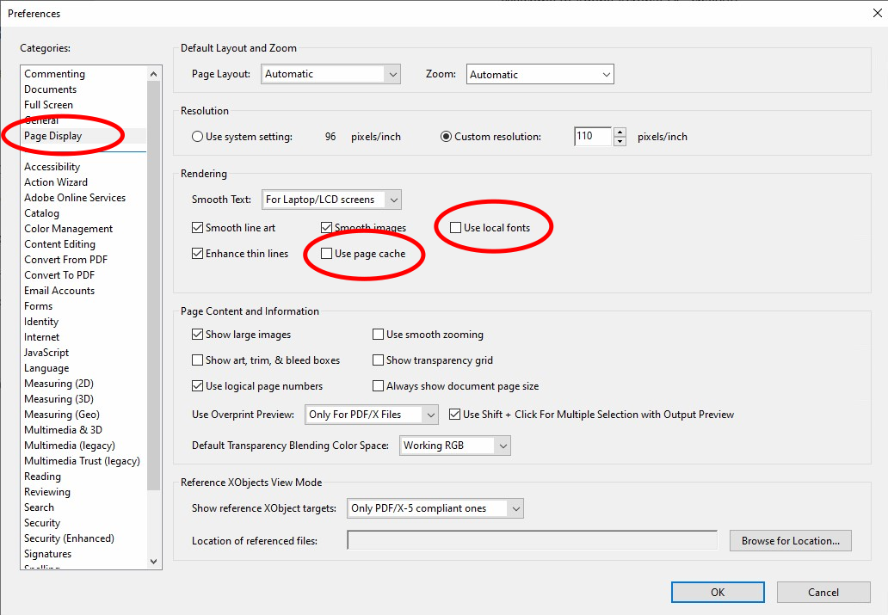This screenshot has height=615, width=888.
Task: Select Use system setting resolution radio
Action: [198, 137]
